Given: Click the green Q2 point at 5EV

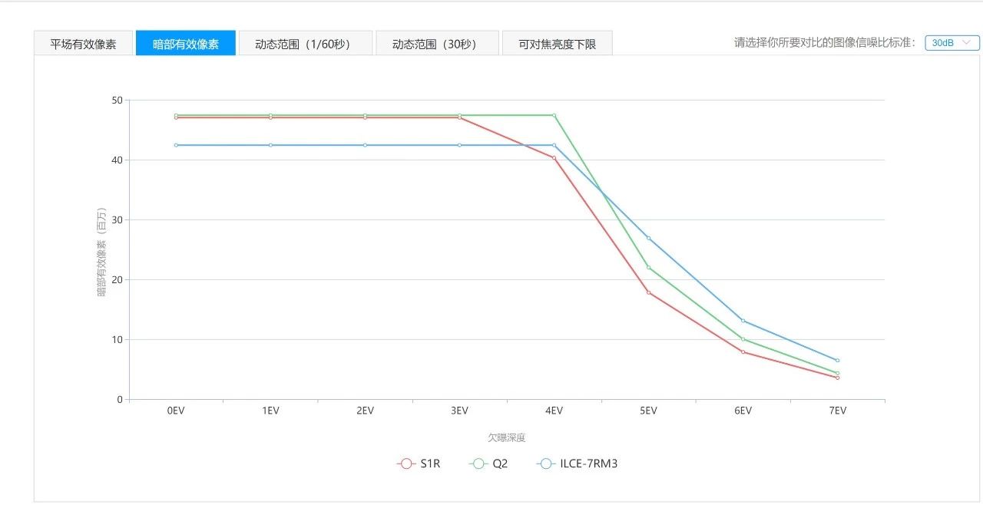Looking at the screenshot, I should [648, 267].
